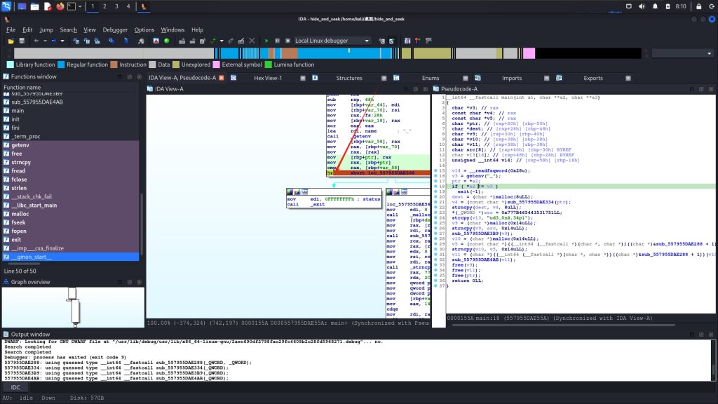The height and width of the screenshot is (404, 718).
Task: Click the Lumina function legend color swatch
Action: [x=269, y=65]
